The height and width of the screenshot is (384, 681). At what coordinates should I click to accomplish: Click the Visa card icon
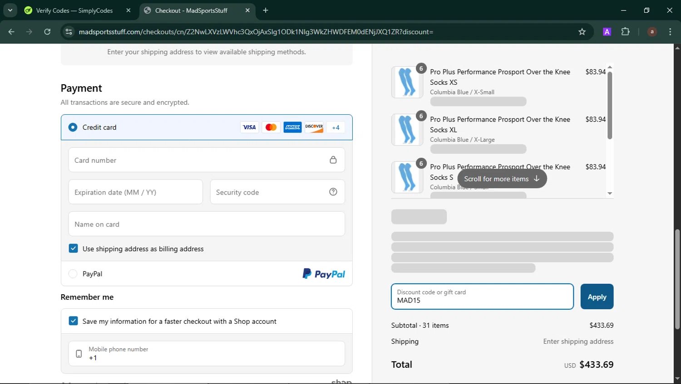249,127
